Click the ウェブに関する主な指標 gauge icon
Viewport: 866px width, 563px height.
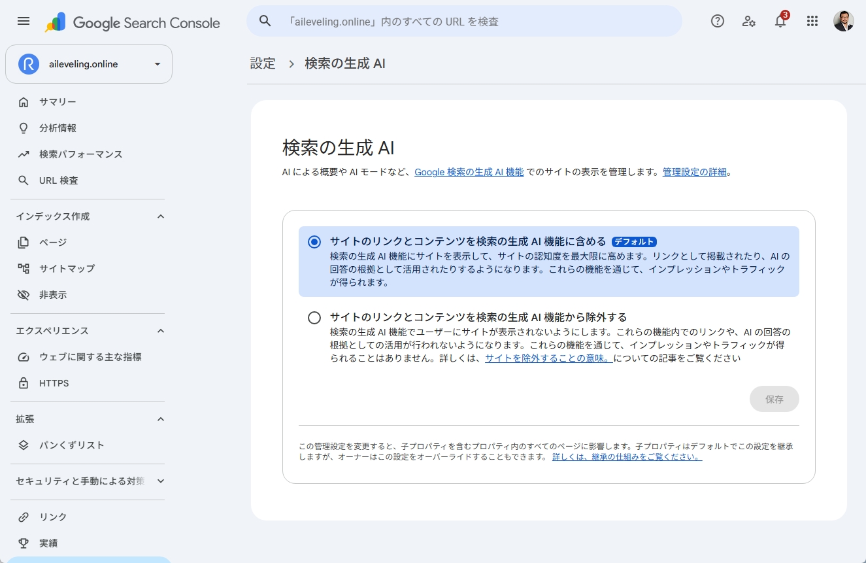coord(24,357)
